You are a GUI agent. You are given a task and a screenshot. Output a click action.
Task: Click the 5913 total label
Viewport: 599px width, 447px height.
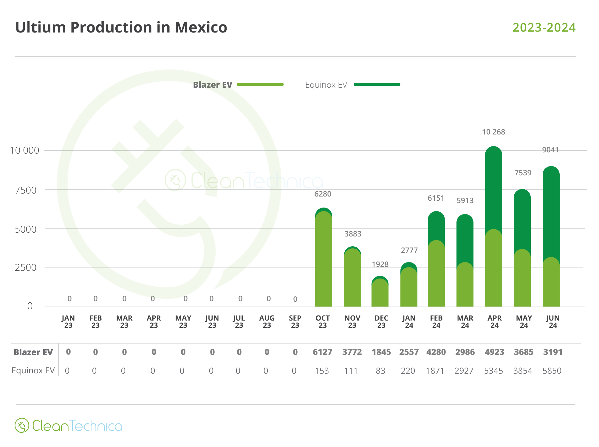coord(465,201)
